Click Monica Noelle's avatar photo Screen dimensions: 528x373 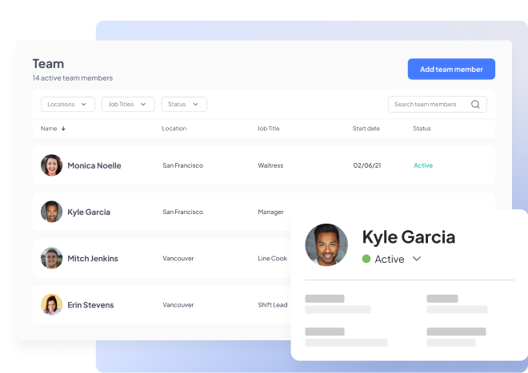(52, 165)
